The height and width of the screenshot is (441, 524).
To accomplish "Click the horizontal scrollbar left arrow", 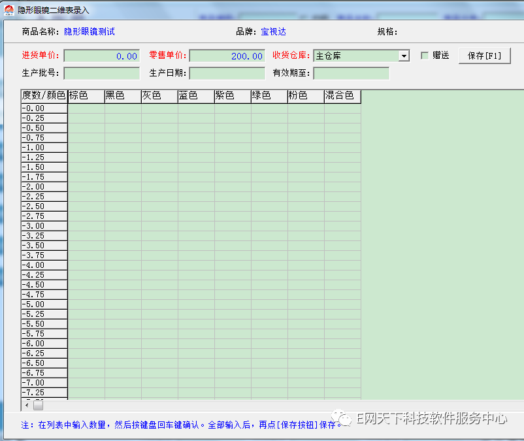I will pyautogui.click(x=27, y=405).
